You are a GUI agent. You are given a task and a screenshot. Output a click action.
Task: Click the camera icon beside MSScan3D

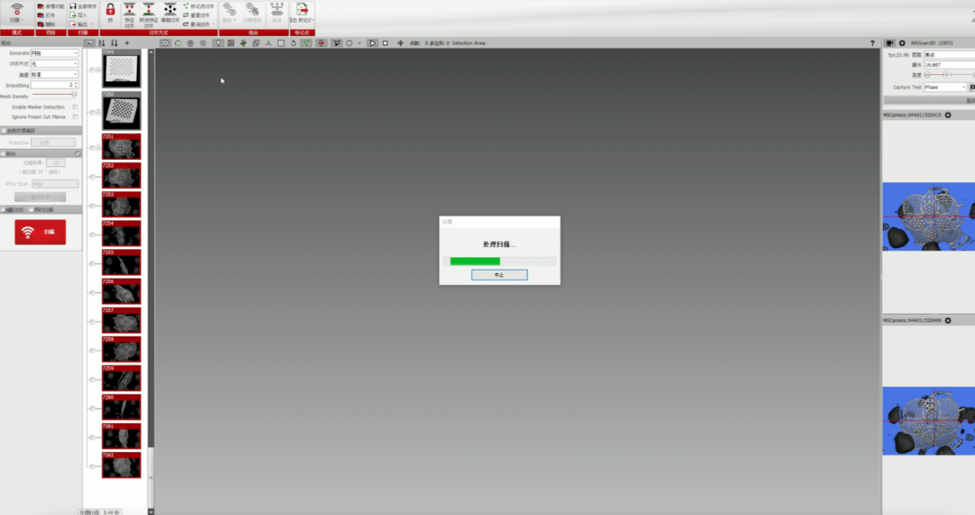point(890,43)
